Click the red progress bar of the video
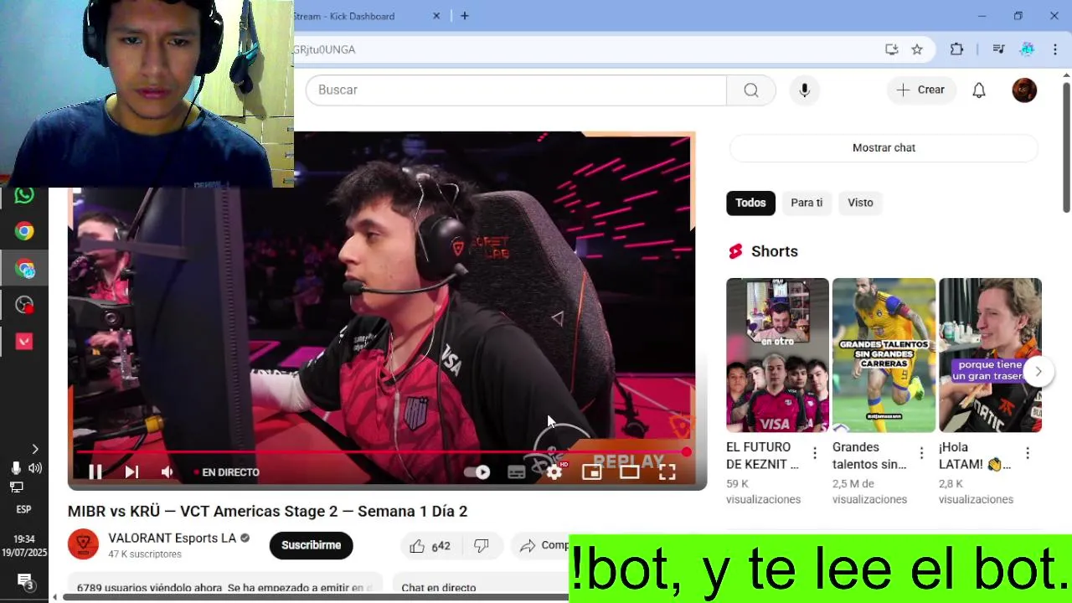 tap(381, 452)
